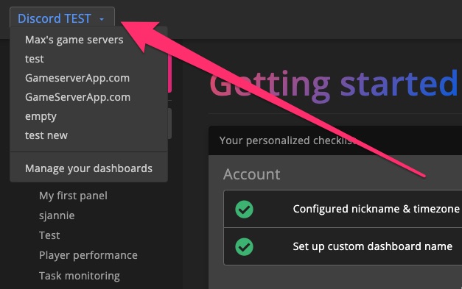Go to Task monitoring

coord(80,276)
